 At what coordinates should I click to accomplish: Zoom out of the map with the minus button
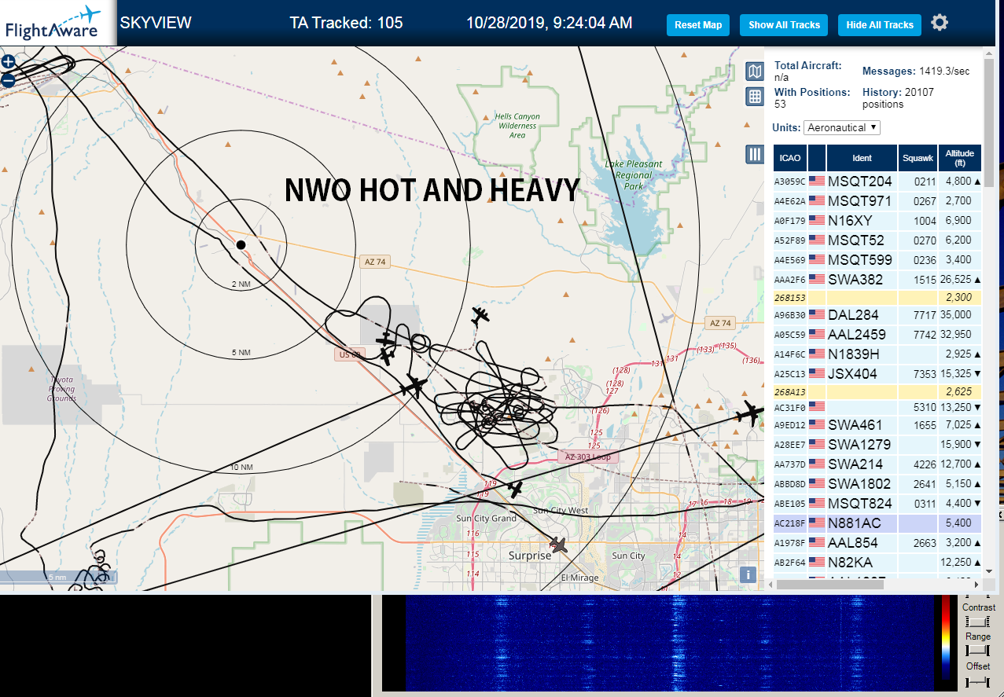[8, 79]
